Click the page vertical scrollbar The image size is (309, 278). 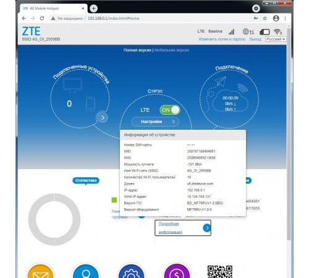pyautogui.click(x=289, y=134)
